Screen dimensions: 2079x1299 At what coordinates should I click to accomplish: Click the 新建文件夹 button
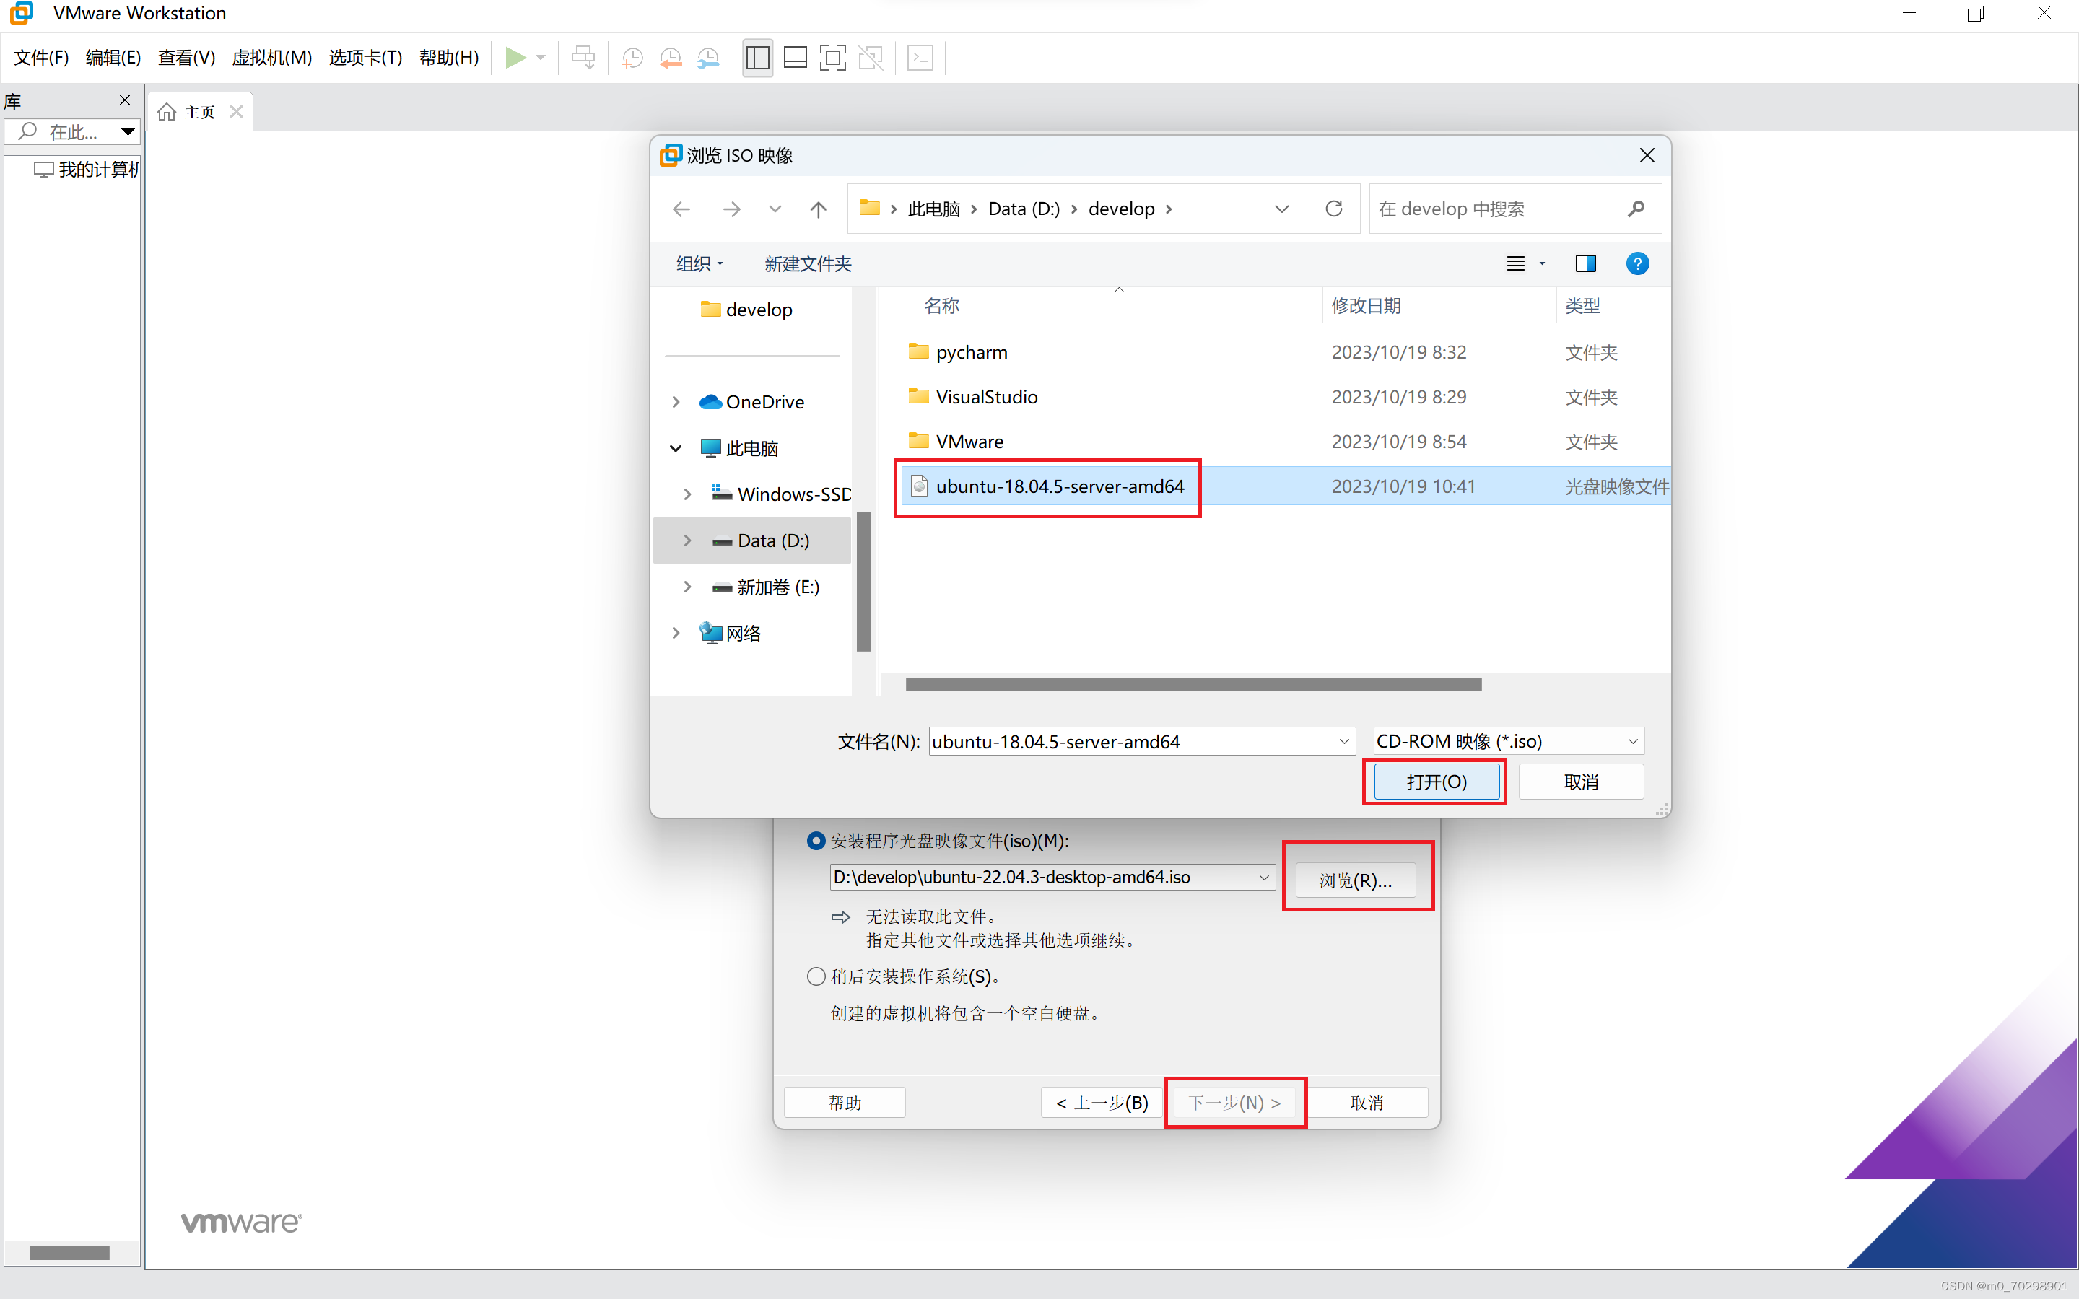tap(808, 263)
